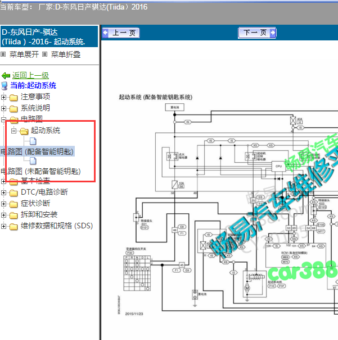Click the right arrow on 下一页 button
338x340 pixels.
273,33
